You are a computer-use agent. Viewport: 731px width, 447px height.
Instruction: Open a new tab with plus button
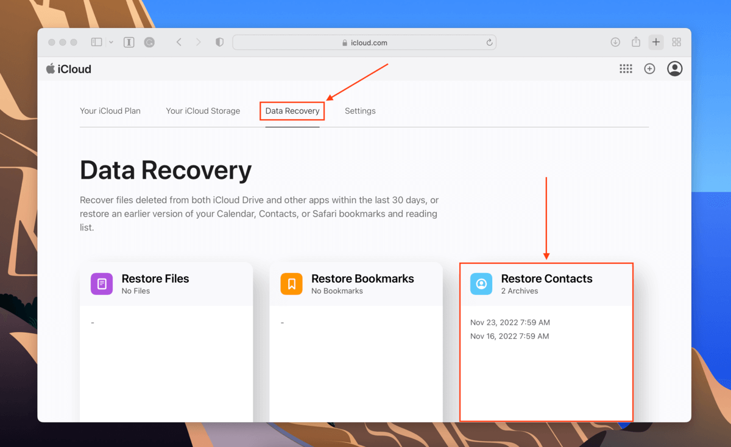point(655,42)
